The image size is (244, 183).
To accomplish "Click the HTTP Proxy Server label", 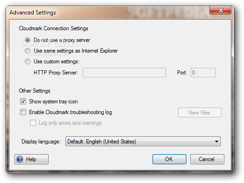I will click(56, 73).
